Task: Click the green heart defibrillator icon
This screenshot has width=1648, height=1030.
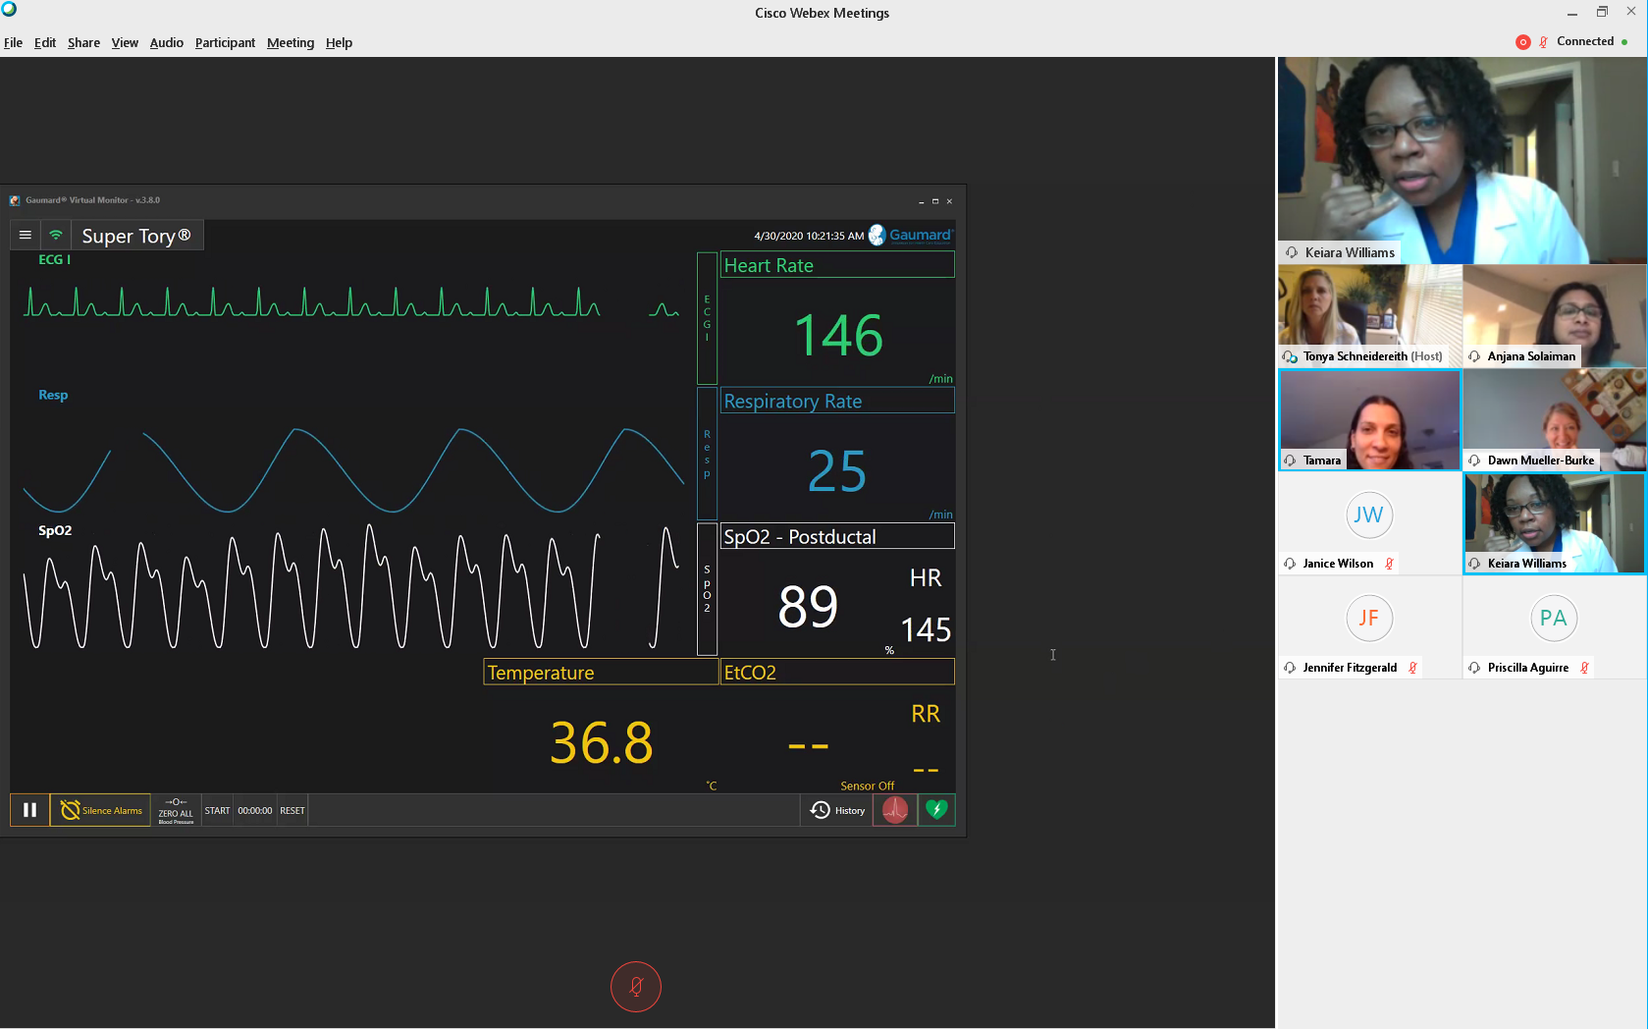Action: coord(936,810)
